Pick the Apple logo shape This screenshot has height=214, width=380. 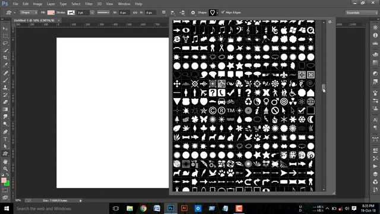(284, 30)
